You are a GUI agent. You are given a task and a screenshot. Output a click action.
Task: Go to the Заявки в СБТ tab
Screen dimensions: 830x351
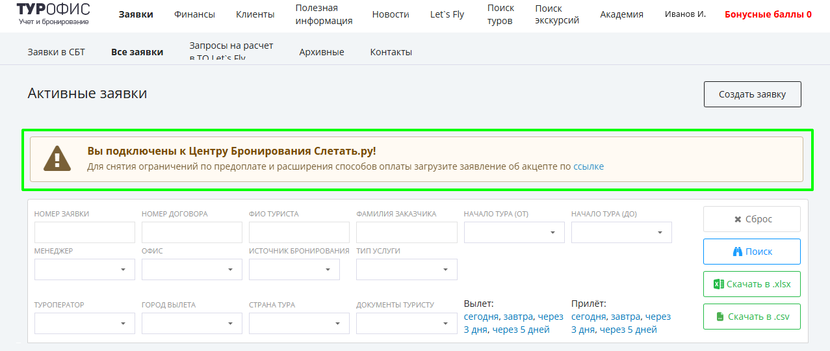56,52
